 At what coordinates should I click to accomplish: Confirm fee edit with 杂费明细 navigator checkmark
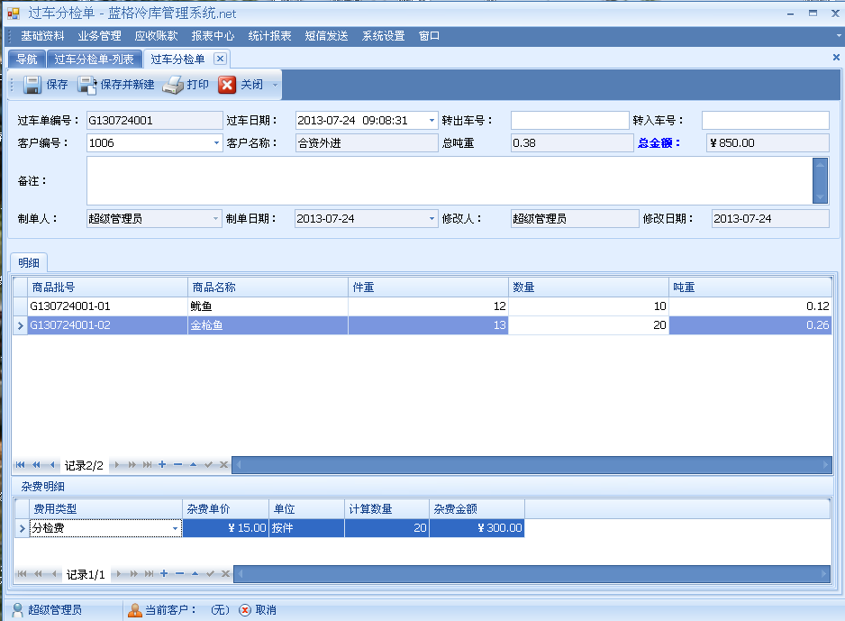click(211, 573)
